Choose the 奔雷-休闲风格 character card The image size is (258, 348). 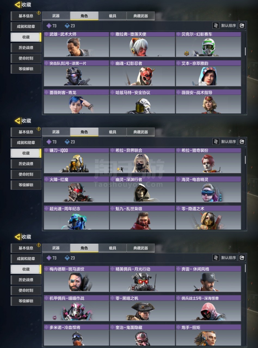pos(208,279)
